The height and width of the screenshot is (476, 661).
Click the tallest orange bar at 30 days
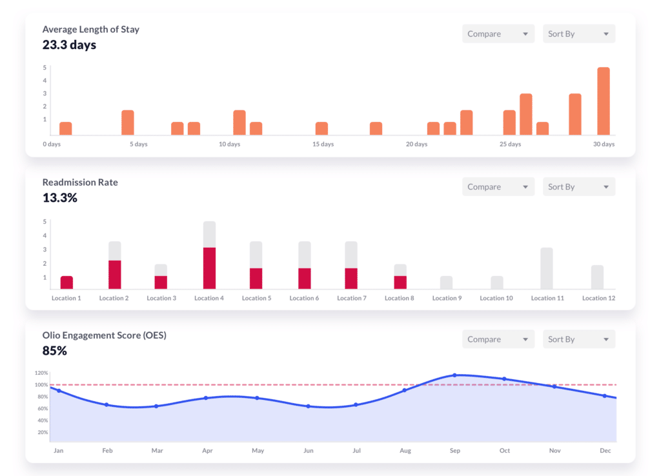click(604, 101)
